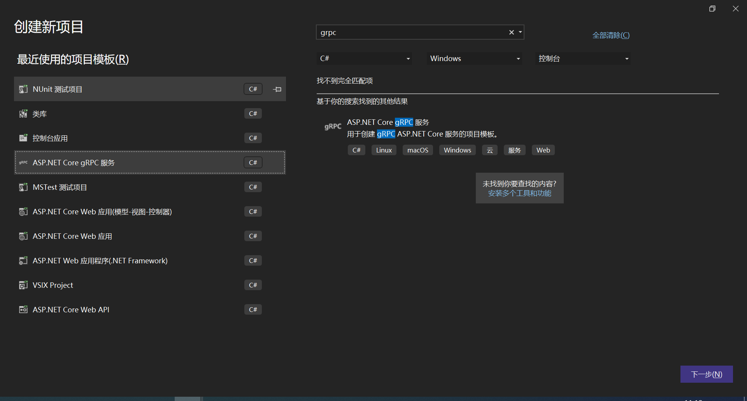
Task: Click the ASP.NET Core Web API icon
Action: 23,310
